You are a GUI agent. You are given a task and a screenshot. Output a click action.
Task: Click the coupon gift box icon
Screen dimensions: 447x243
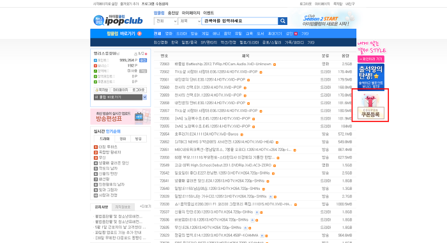tap(370, 101)
